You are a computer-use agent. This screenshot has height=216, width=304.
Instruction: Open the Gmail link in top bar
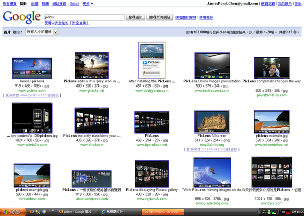tap(74, 4)
